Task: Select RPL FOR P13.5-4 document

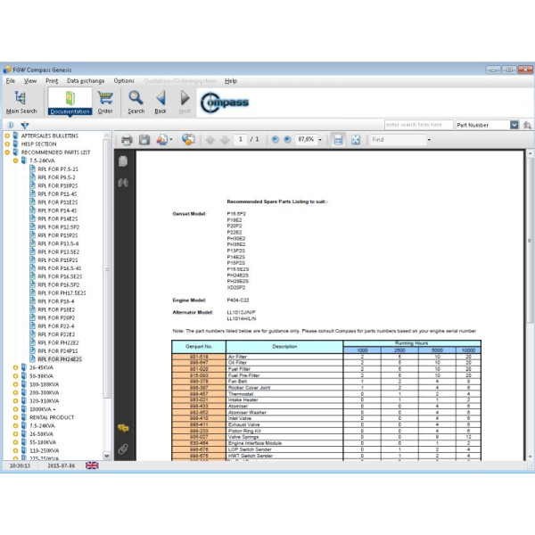Action: pos(58,243)
